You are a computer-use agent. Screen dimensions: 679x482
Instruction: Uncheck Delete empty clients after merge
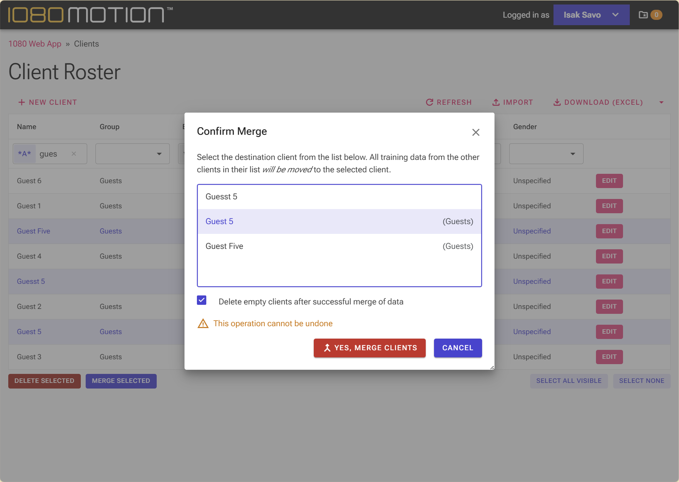point(202,300)
